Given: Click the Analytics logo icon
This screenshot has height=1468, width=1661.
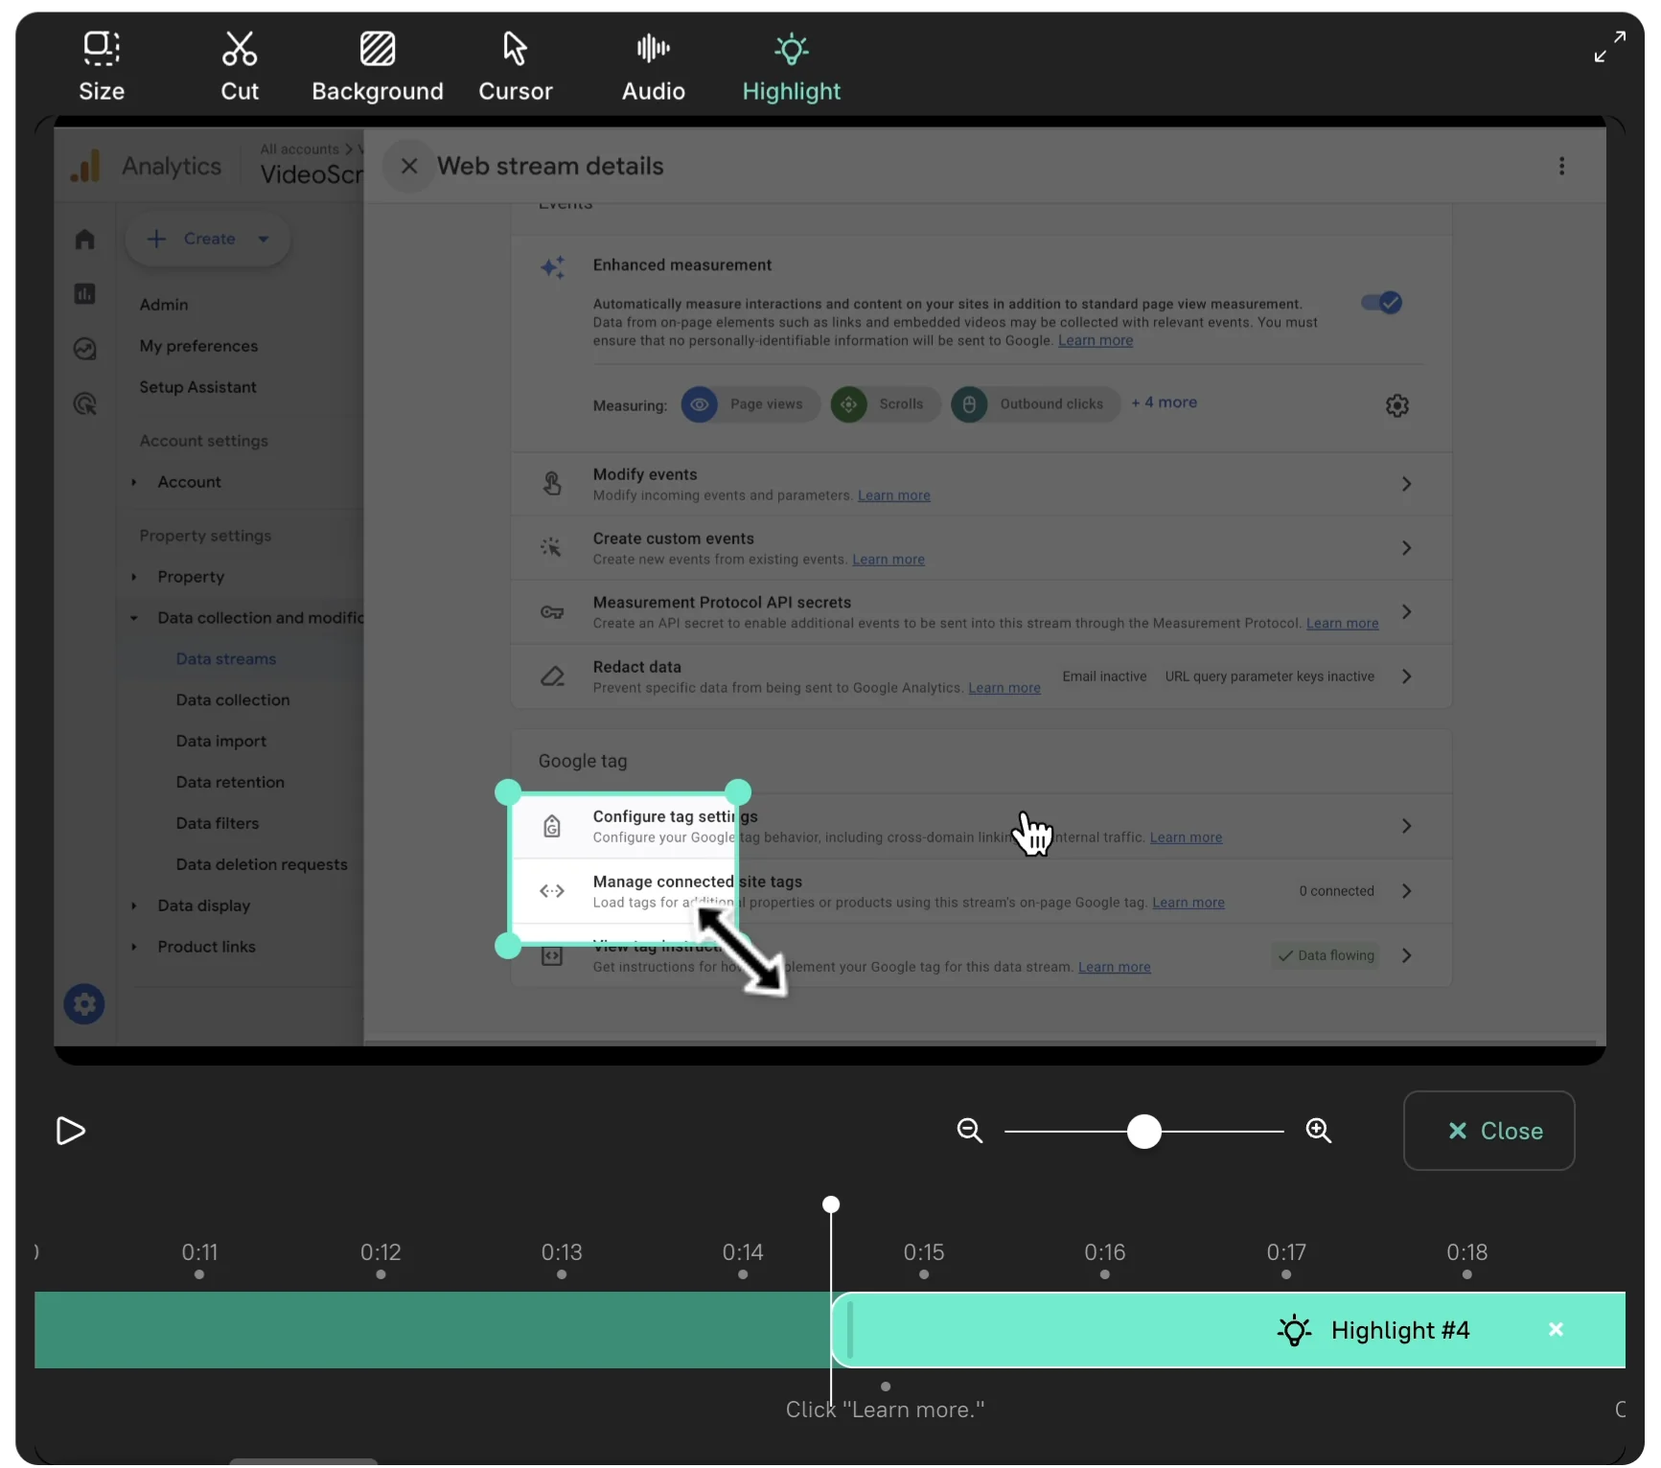Looking at the screenshot, I should click(85, 166).
